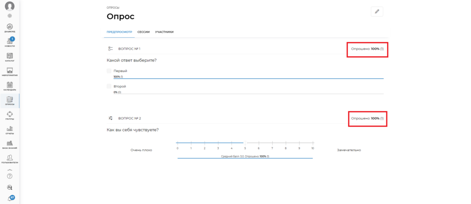Click the pencil edit survey button

click(377, 12)
